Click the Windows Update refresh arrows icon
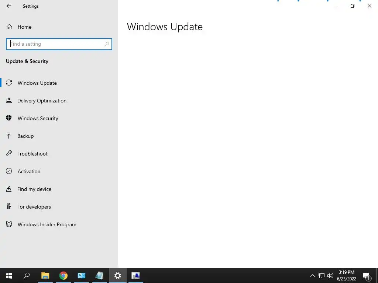The height and width of the screenshot is (283, 378). [9, 83]
